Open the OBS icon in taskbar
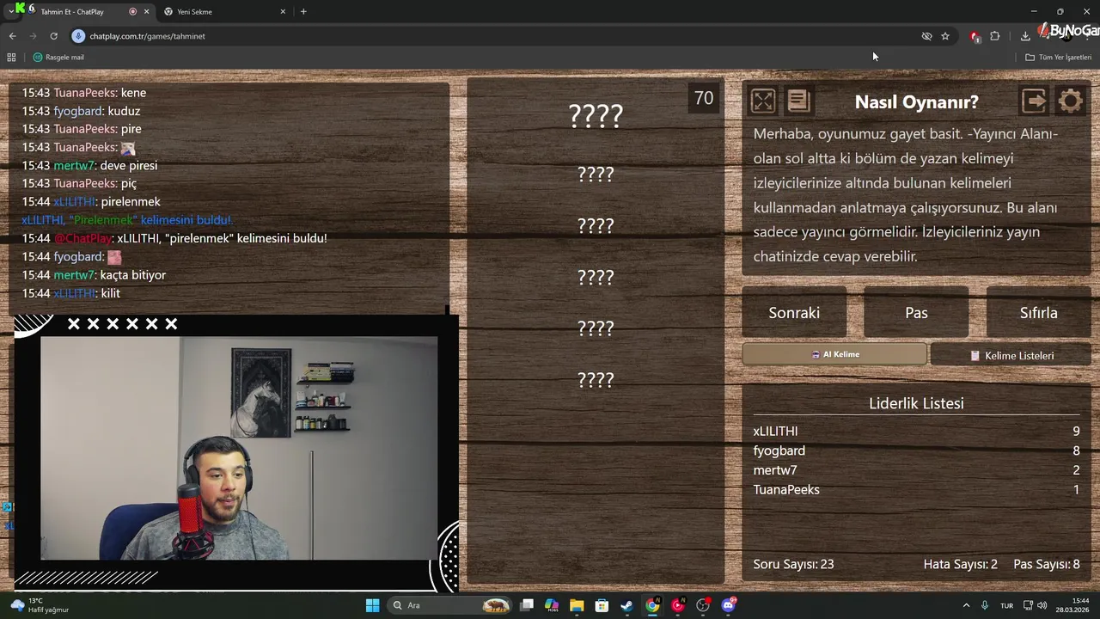The width and height of the screenshot is (1100, 619). pyautogui.click(x=703, y=605)
